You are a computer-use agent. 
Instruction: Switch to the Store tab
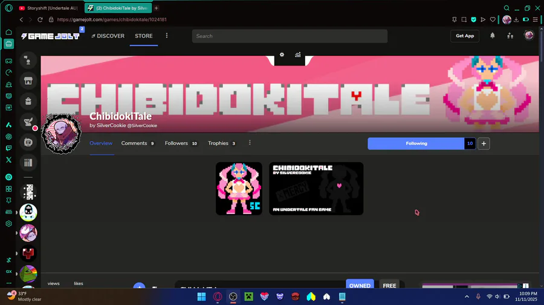coord(144,36)
